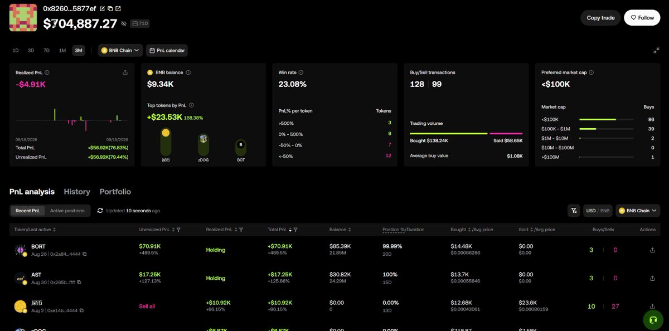Follow this wallet
The height and width of the screenshot is (331, 669).
642,18
